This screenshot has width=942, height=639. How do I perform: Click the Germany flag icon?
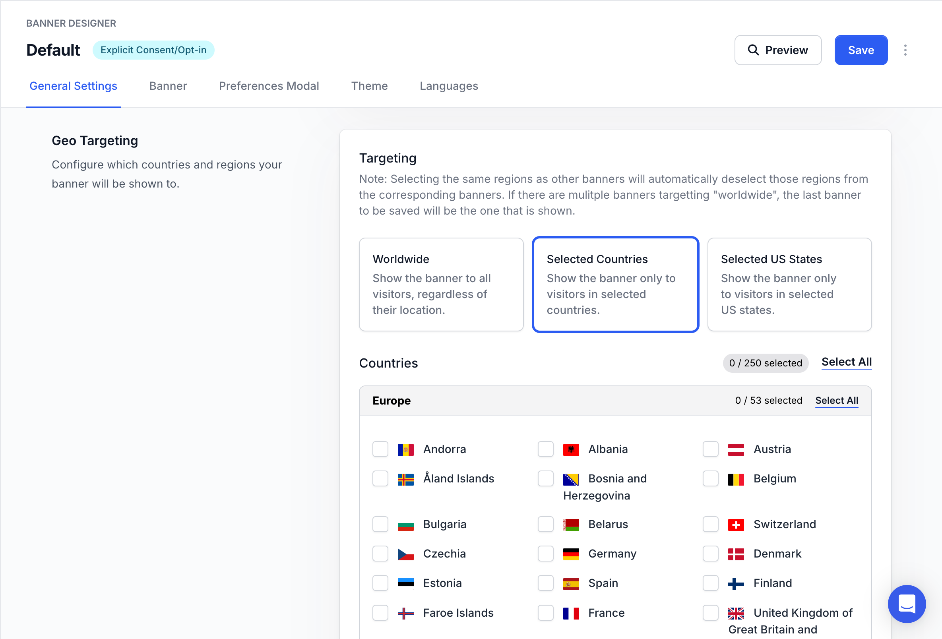pyautogui.click(x=571, y=554)
